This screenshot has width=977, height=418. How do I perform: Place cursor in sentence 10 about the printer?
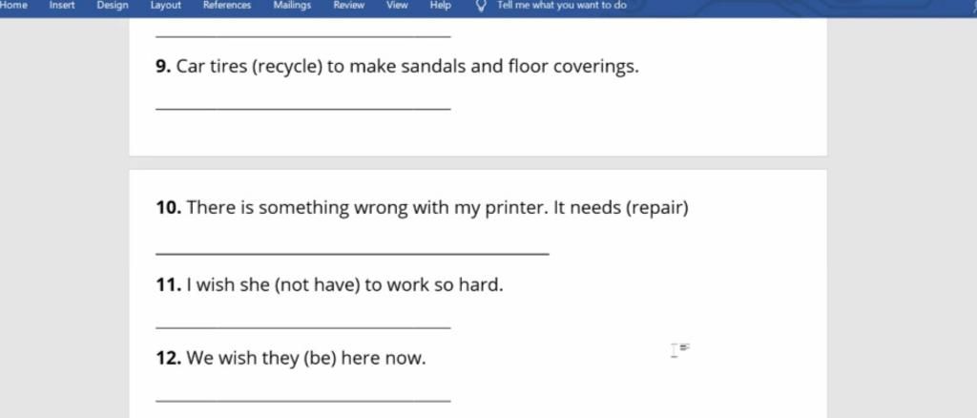(x=423, y=207)
